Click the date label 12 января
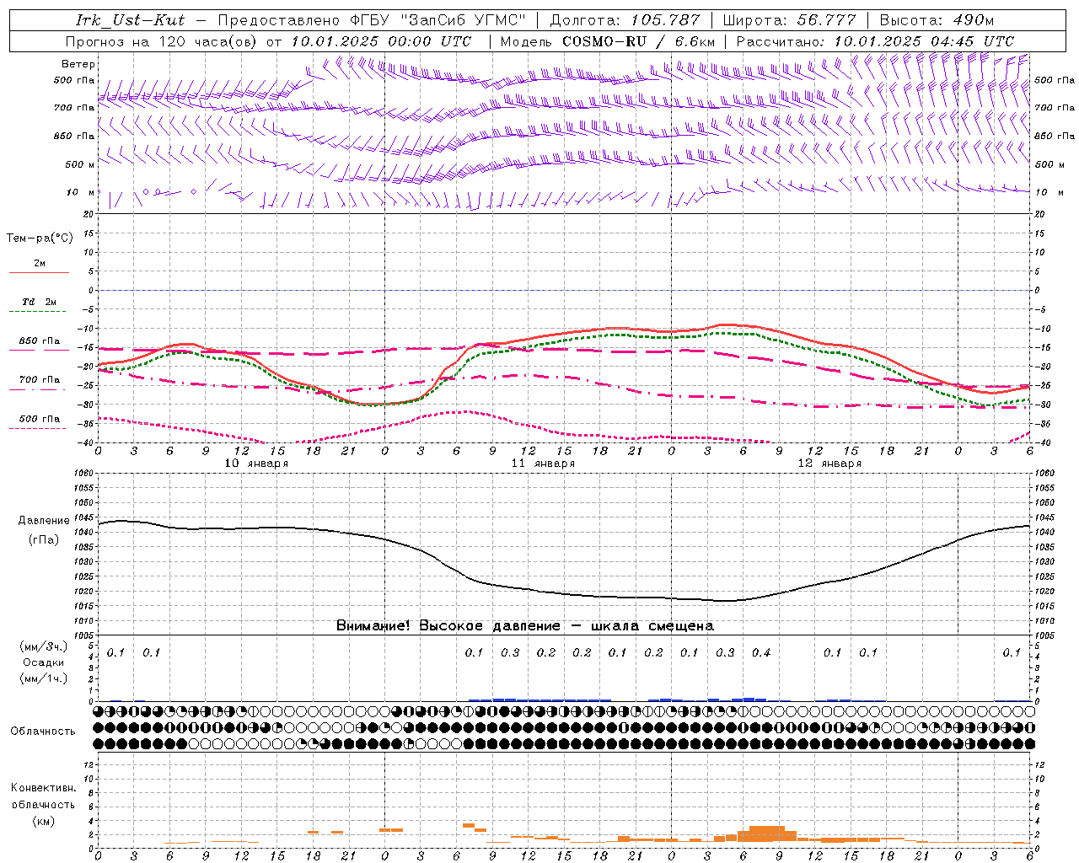This screenshot has height=863, width=1079. [829, 463]
